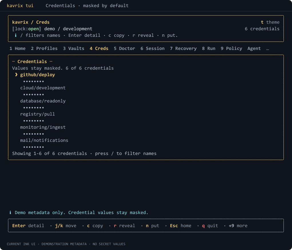Click the n put shortcut in footer

point(152,226)
